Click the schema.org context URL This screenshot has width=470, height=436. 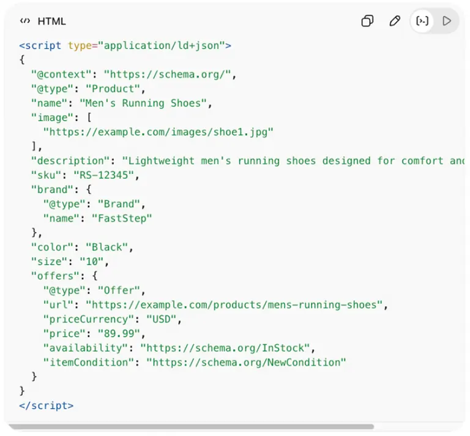(x=168, y=74)
